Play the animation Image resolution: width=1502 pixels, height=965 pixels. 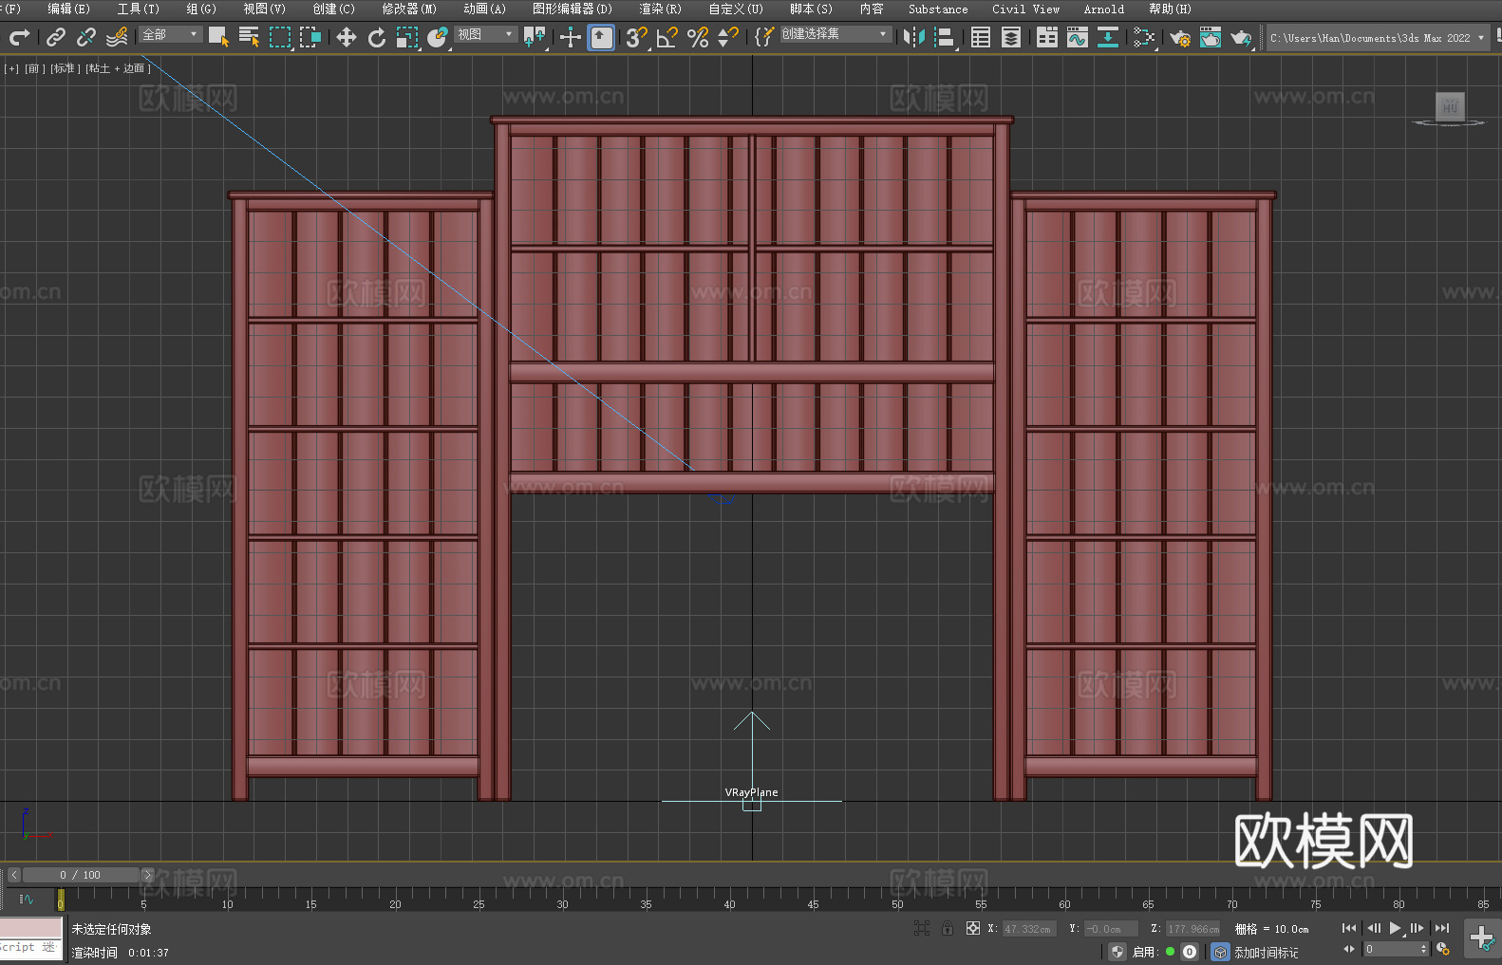1396,928
